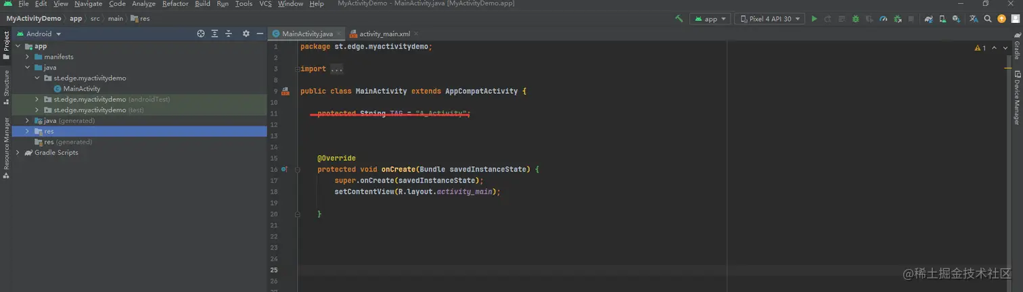Screen dimensions: 1023x292
Task: Expand the Gradle Scripts node
Action: coord(18,153)
